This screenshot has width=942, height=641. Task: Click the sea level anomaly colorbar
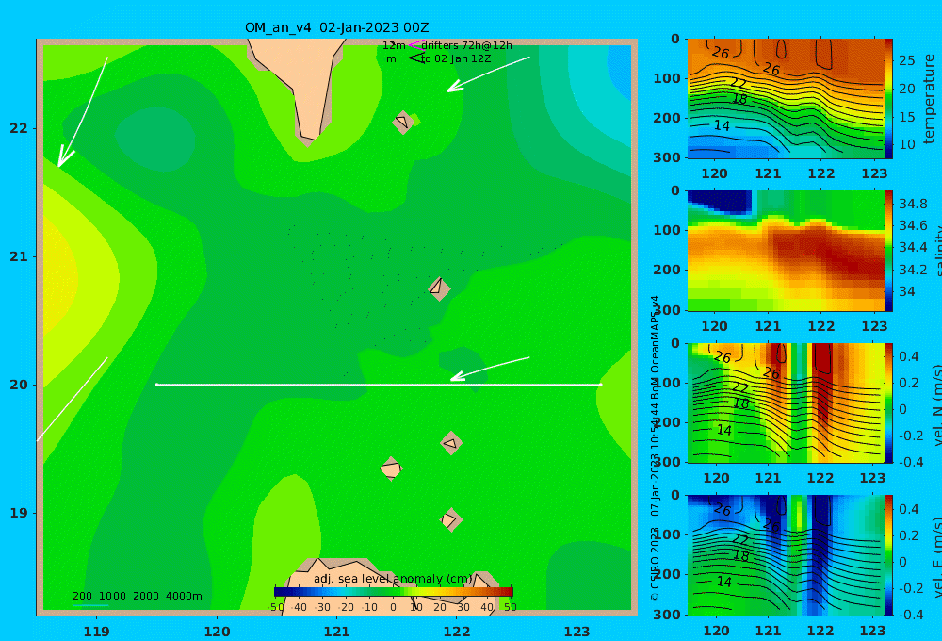tap(393, 592)
